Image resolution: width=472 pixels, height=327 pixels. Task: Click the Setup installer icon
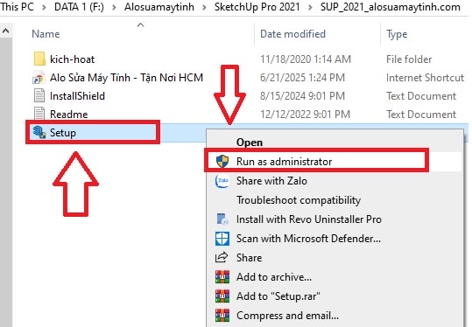coord(39,132)
